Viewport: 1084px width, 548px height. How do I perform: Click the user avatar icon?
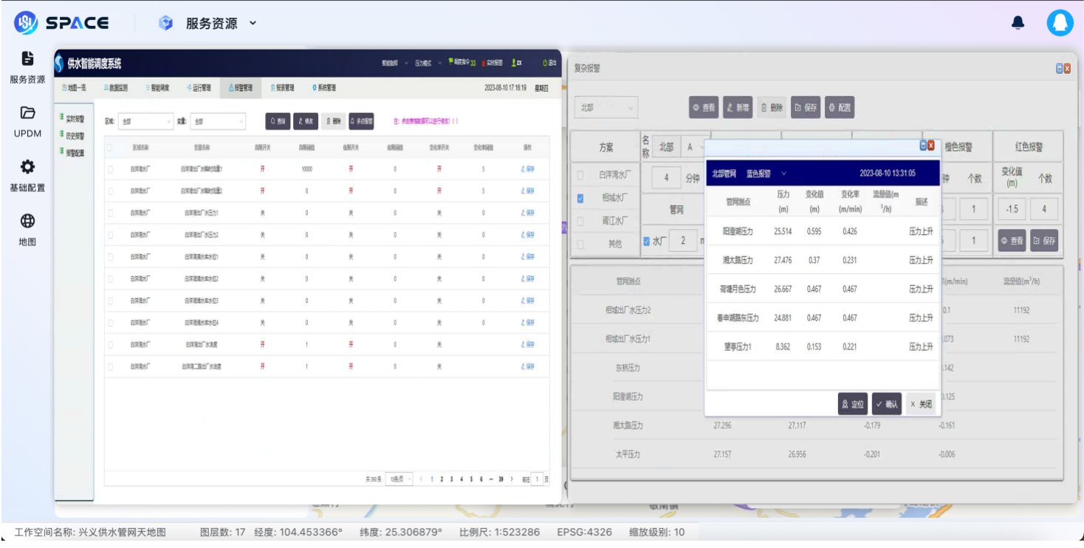pyautogui.click(x=1060, y=23)
